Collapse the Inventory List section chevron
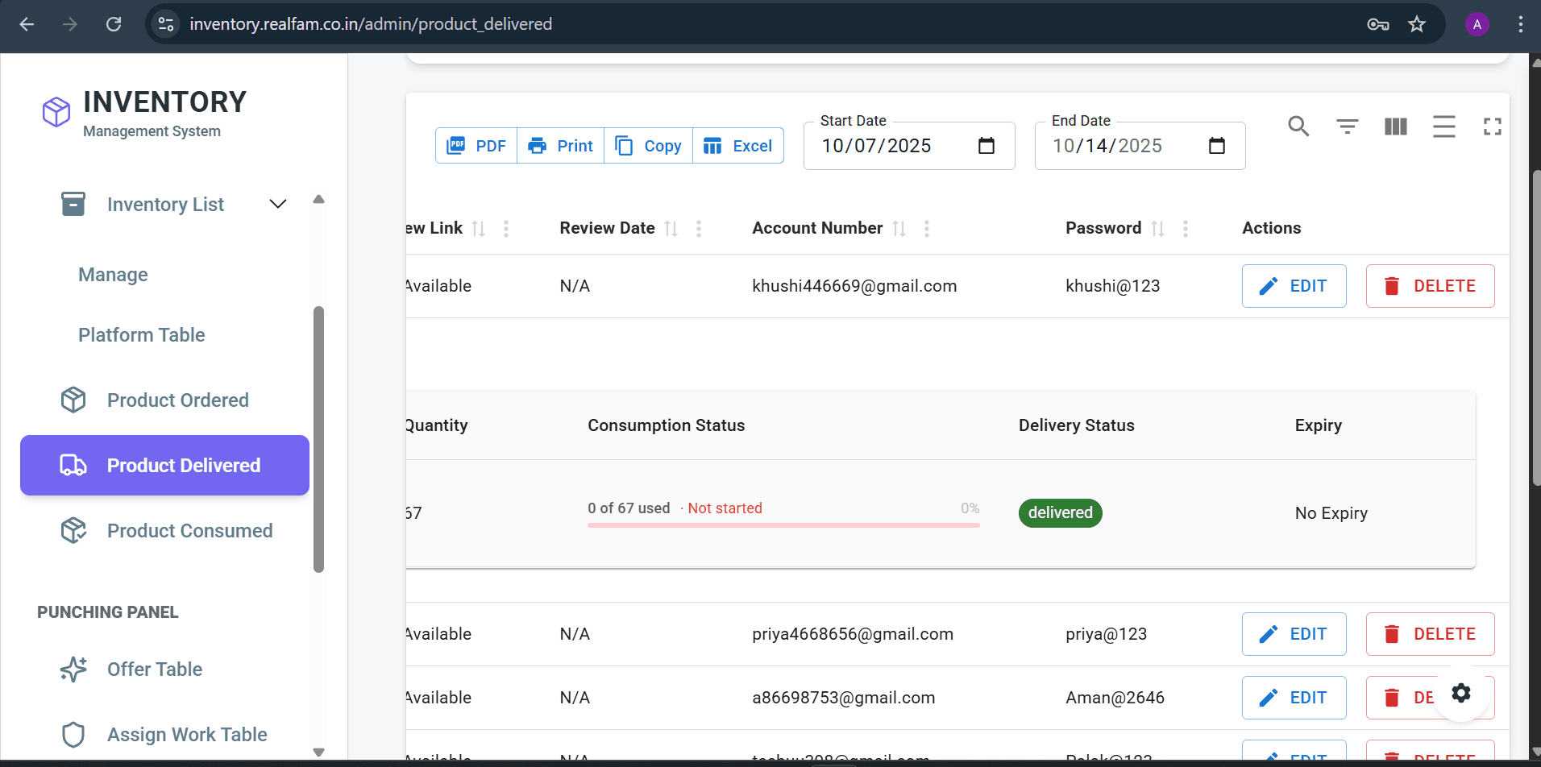The height and width of the screenshot is (767, 1541). pos(277,204)
